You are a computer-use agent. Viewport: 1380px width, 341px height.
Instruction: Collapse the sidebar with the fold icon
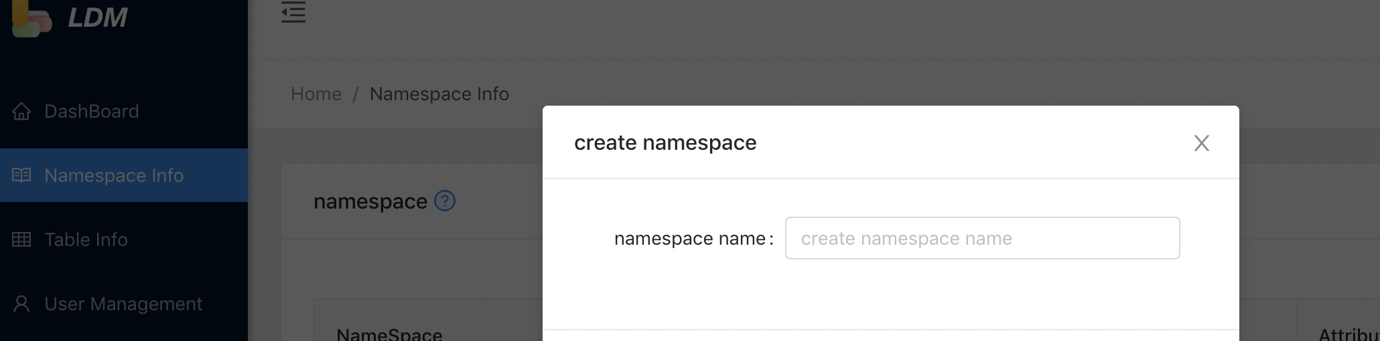(293, 12)
